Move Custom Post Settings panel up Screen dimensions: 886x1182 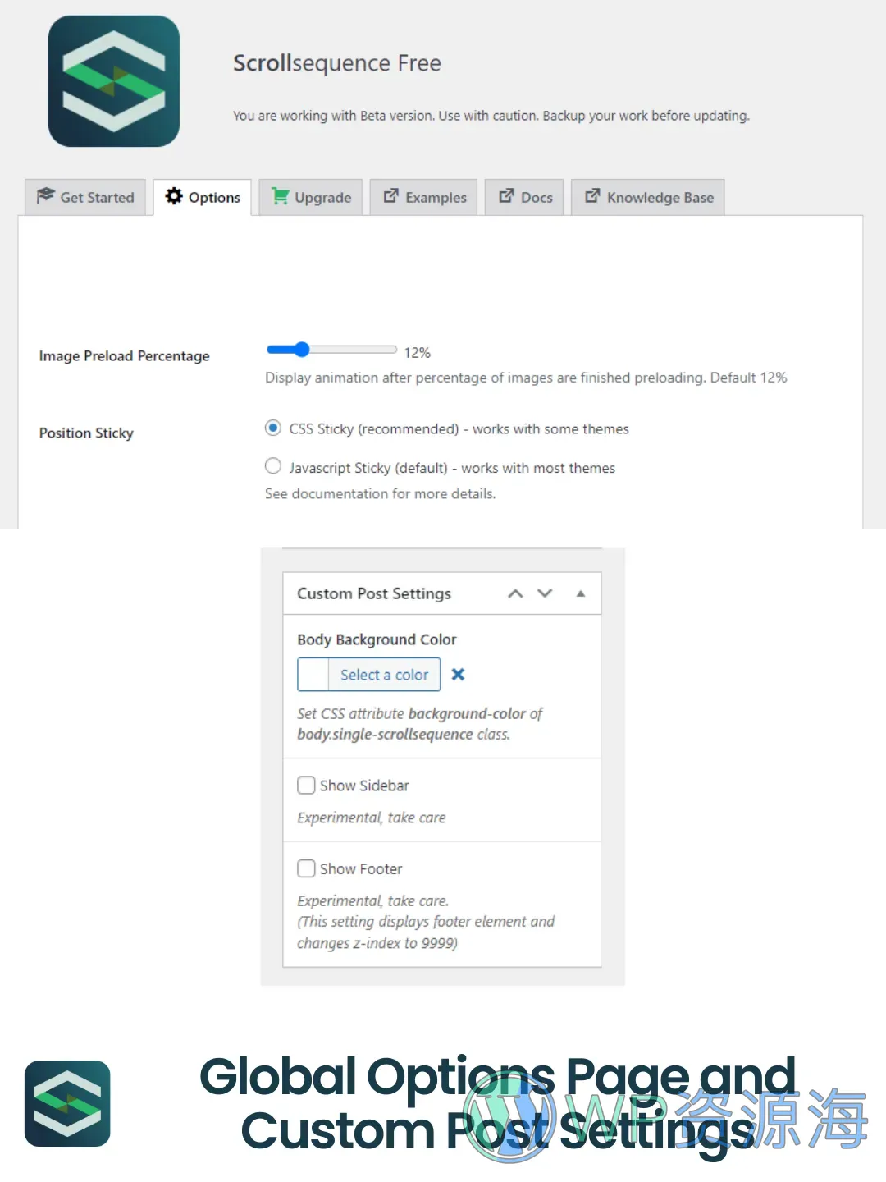(x=515, y=593)
